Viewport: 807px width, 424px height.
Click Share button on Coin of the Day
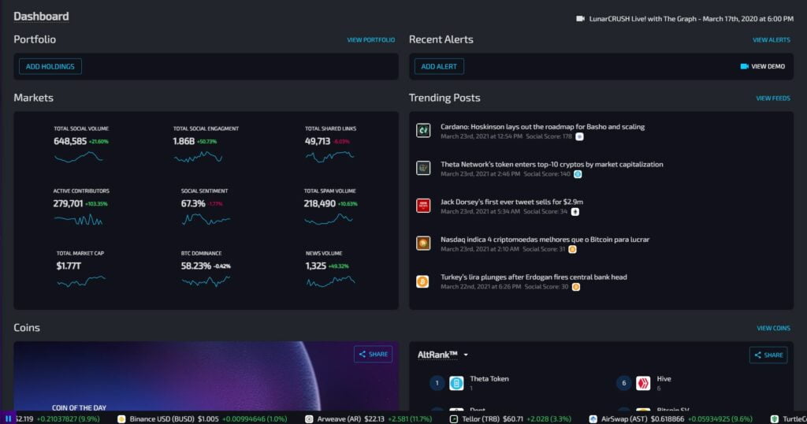373,354
